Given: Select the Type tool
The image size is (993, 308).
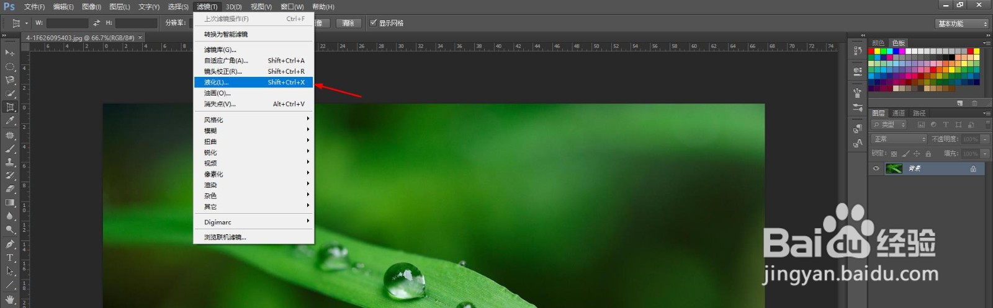Looking at the screenshot, I should 10,258.
